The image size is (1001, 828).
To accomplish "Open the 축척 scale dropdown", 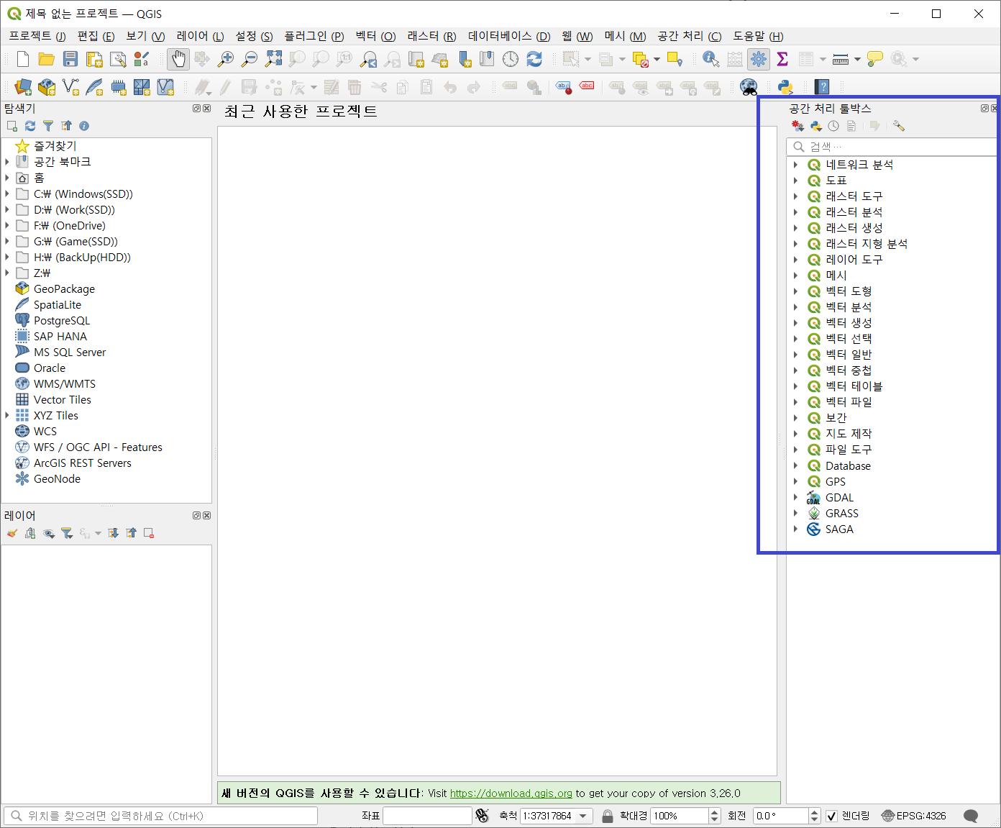I will click(x=582, y=816).
